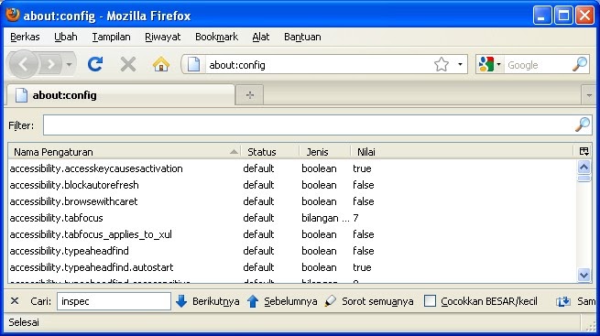Image resolution: width=600 pixels, height=336 pixels.
Task: Sort by the Status column header
Action: coord(270,152)
